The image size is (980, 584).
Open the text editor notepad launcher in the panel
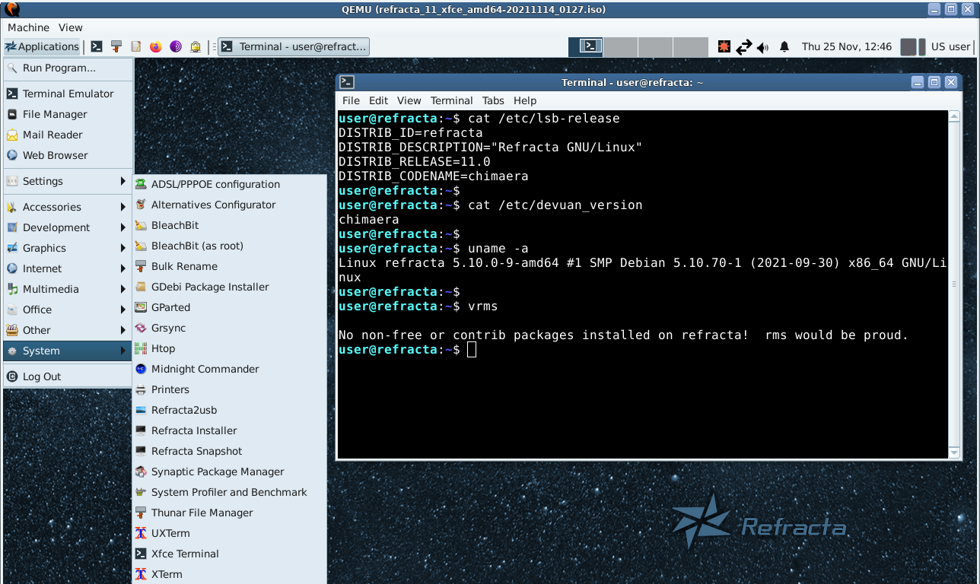coord(136,46)
